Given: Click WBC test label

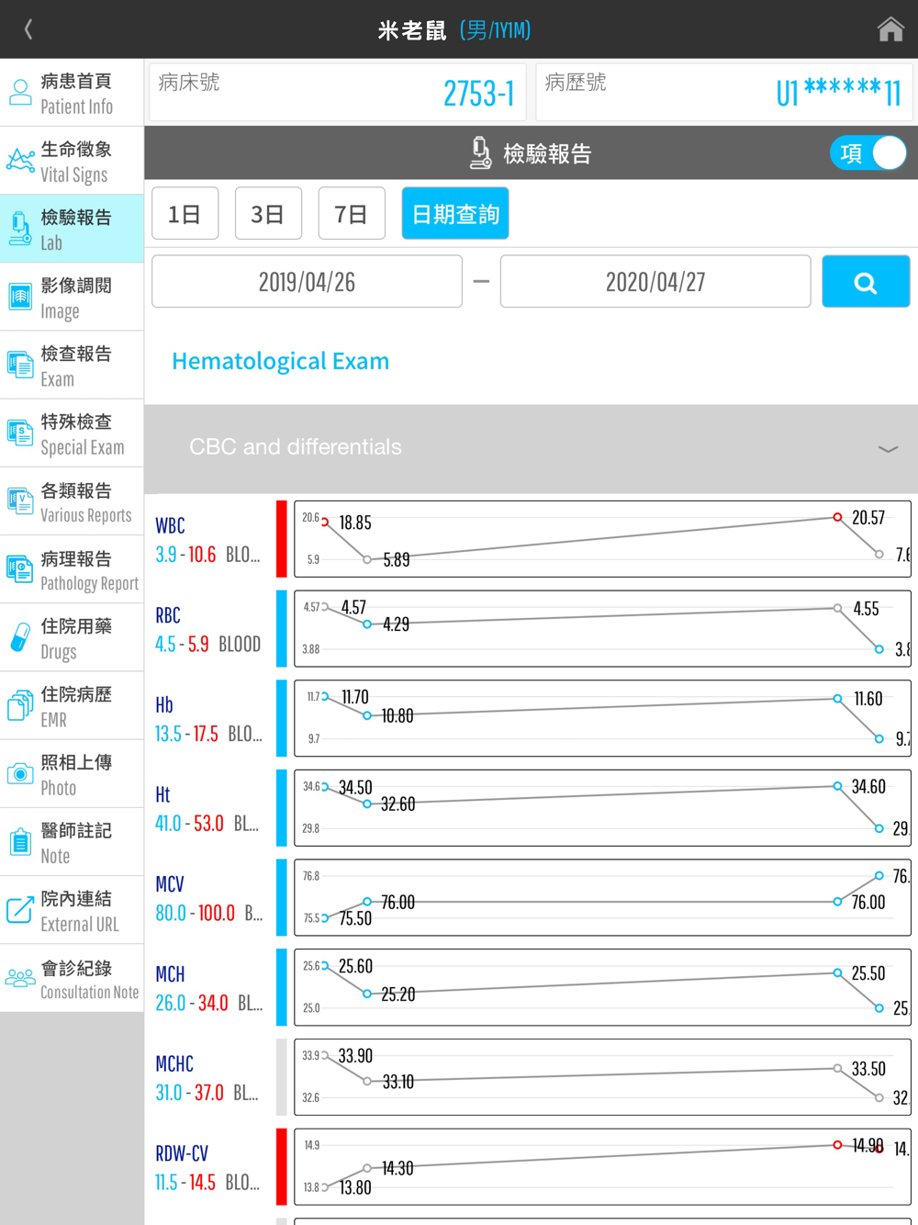Looking at the screenshot, I should (x=170, y=525).
